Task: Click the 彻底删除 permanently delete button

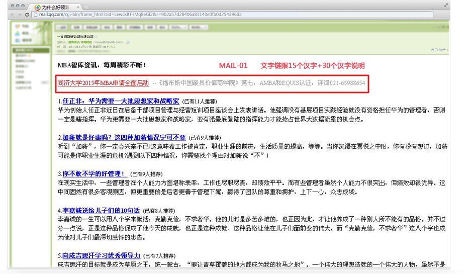Action: point(135,27)
